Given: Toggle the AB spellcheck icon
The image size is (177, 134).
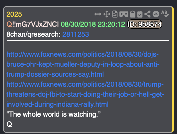Looking at the screenshot, I should coord(165,14).
